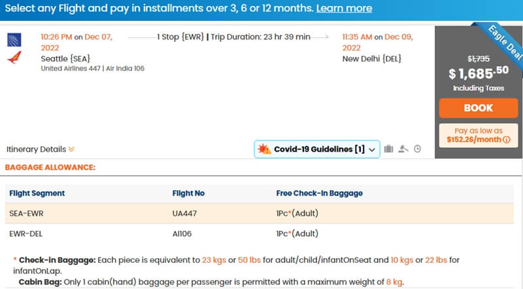
Task: Click the Flight Segment column header
Action: pos(37,194)
